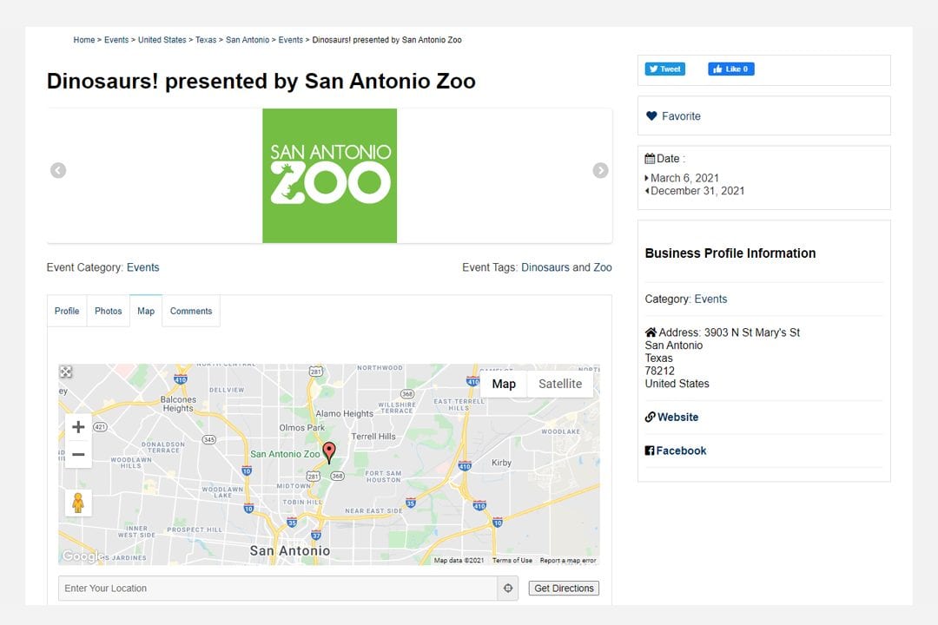Open the Photos tab

coord(109,311)
